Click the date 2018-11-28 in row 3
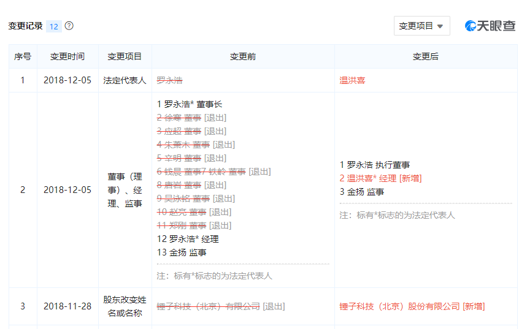 (67, 306)
